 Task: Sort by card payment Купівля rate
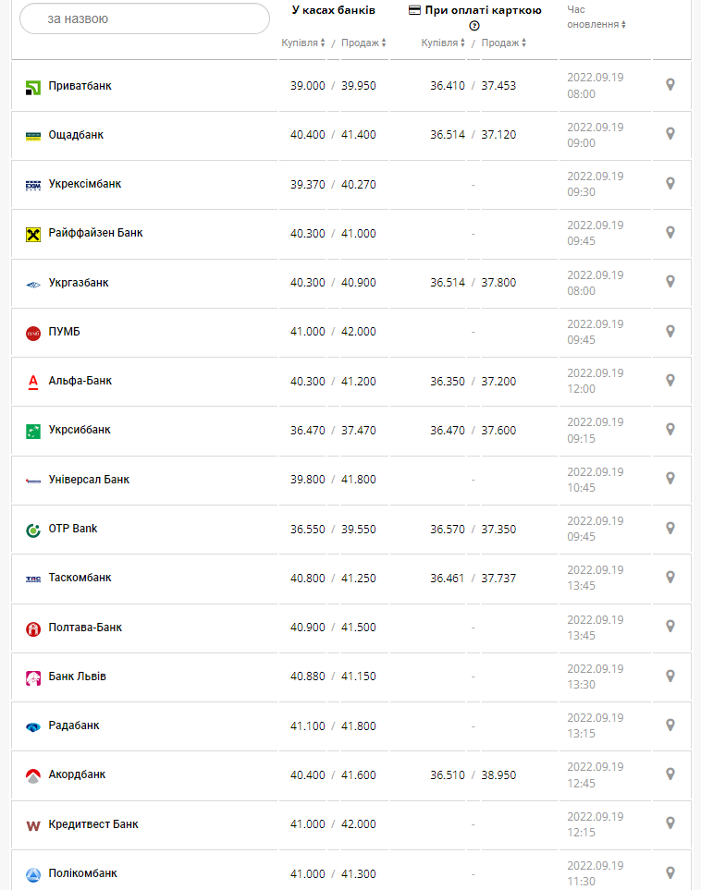click(x=443, y=43)
